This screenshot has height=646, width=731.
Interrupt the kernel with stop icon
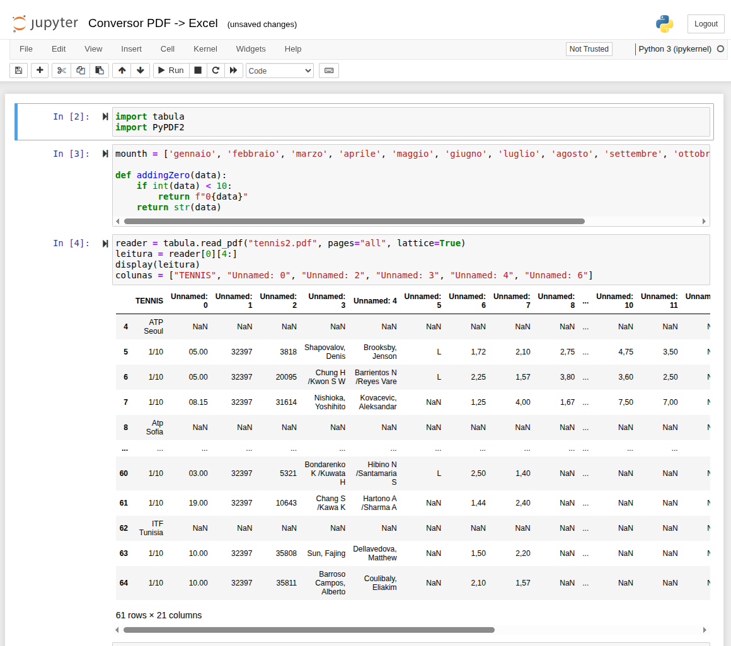coord(198,71)
